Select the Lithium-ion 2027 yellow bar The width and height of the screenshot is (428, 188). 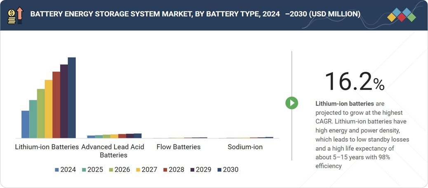(49, 109)
